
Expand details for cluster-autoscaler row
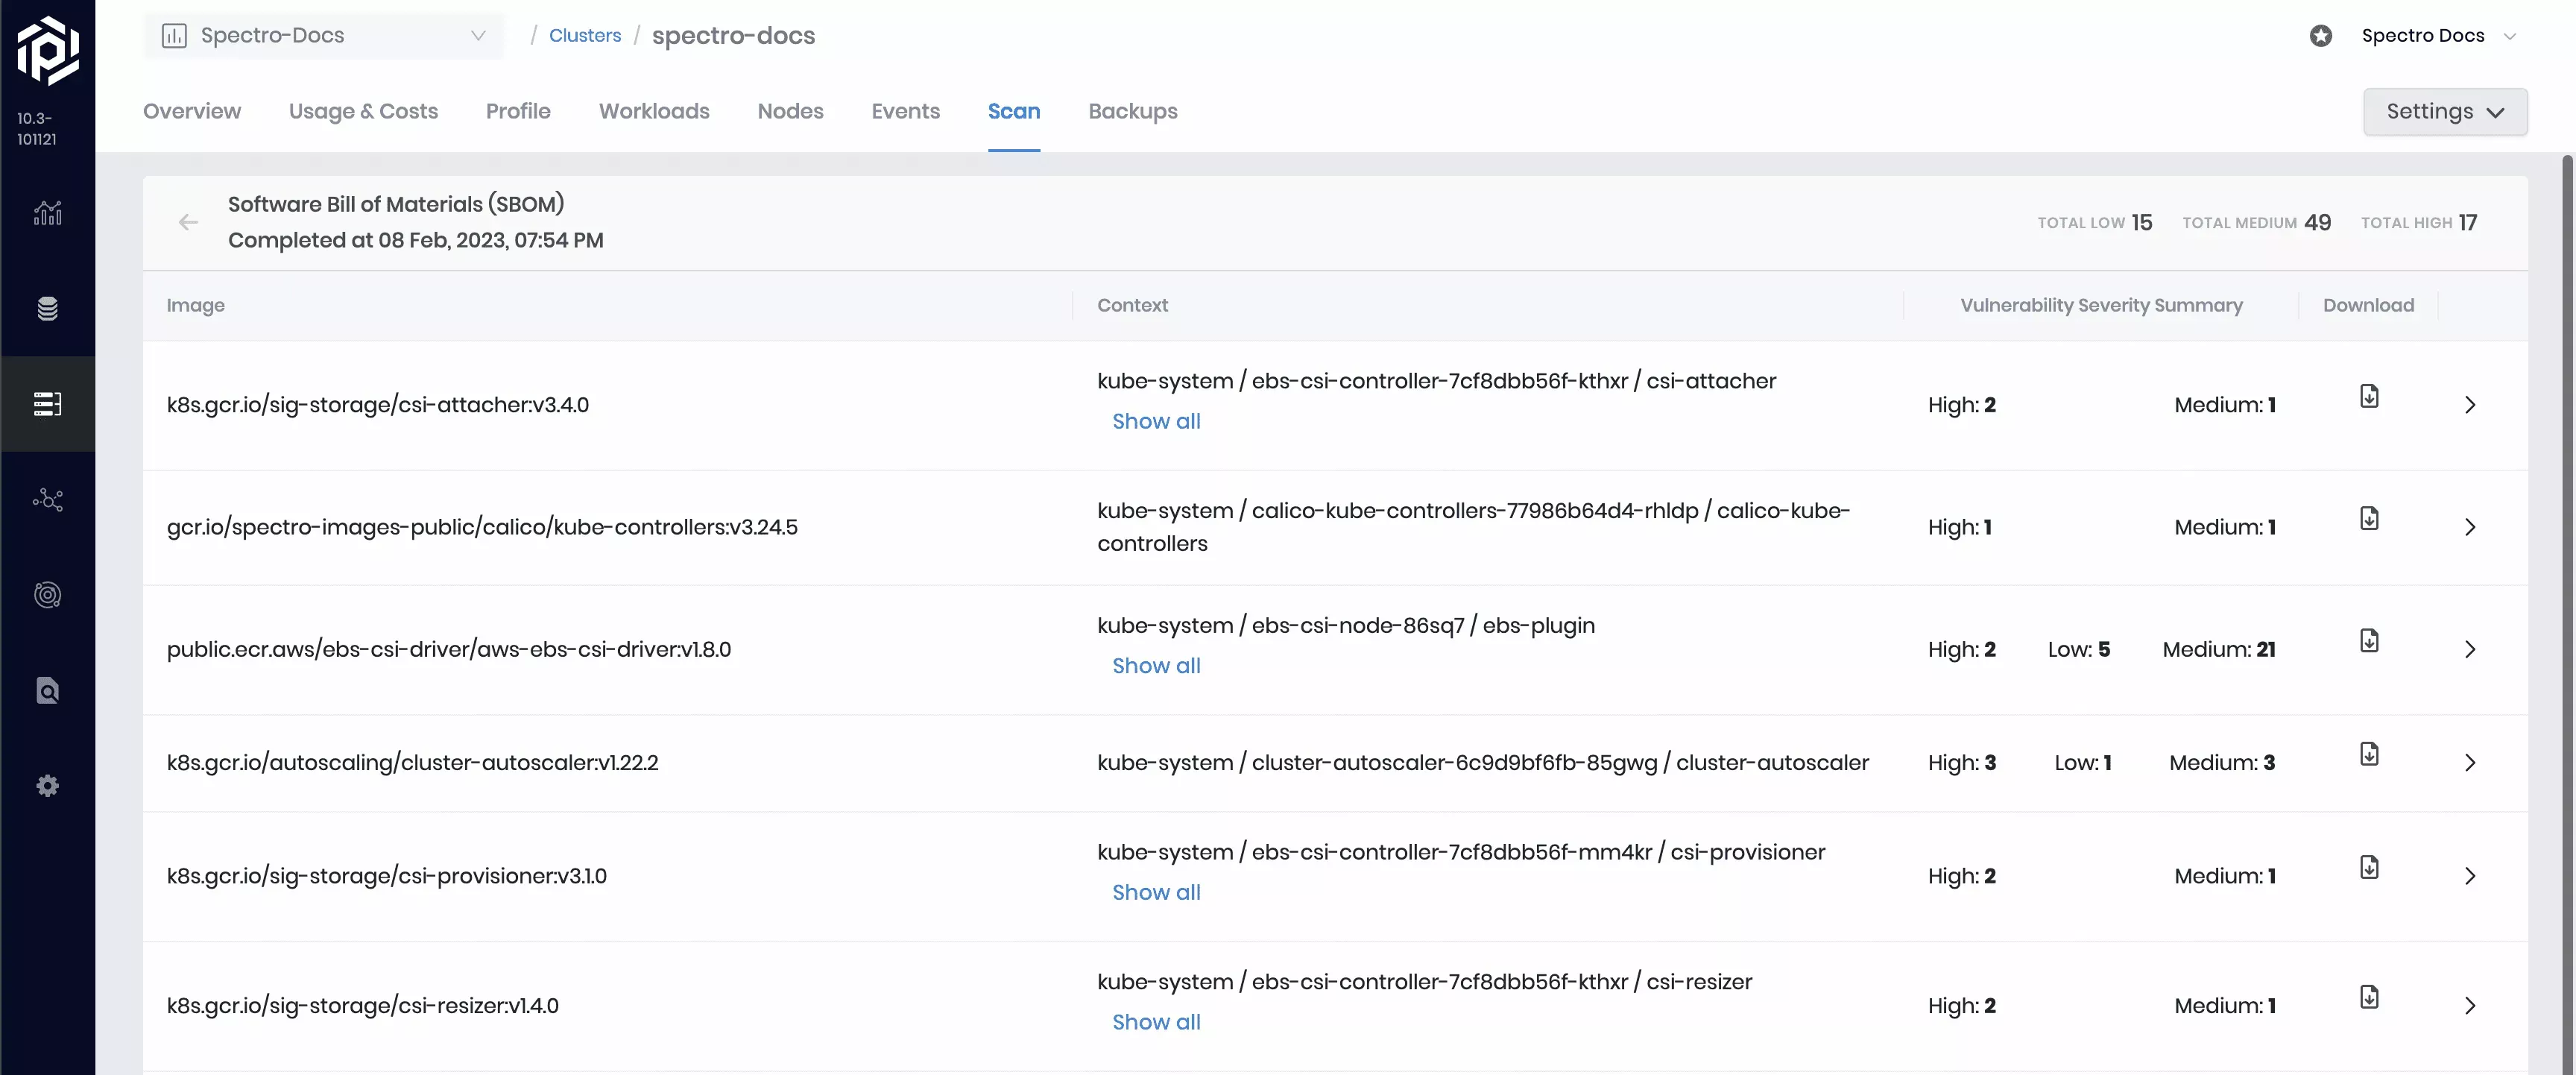(x=2470, y=762)
